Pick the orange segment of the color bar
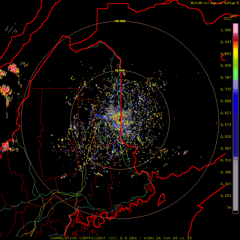Image resolution: width=240 pixels, height=240 pixels. [x=235, y=46]
